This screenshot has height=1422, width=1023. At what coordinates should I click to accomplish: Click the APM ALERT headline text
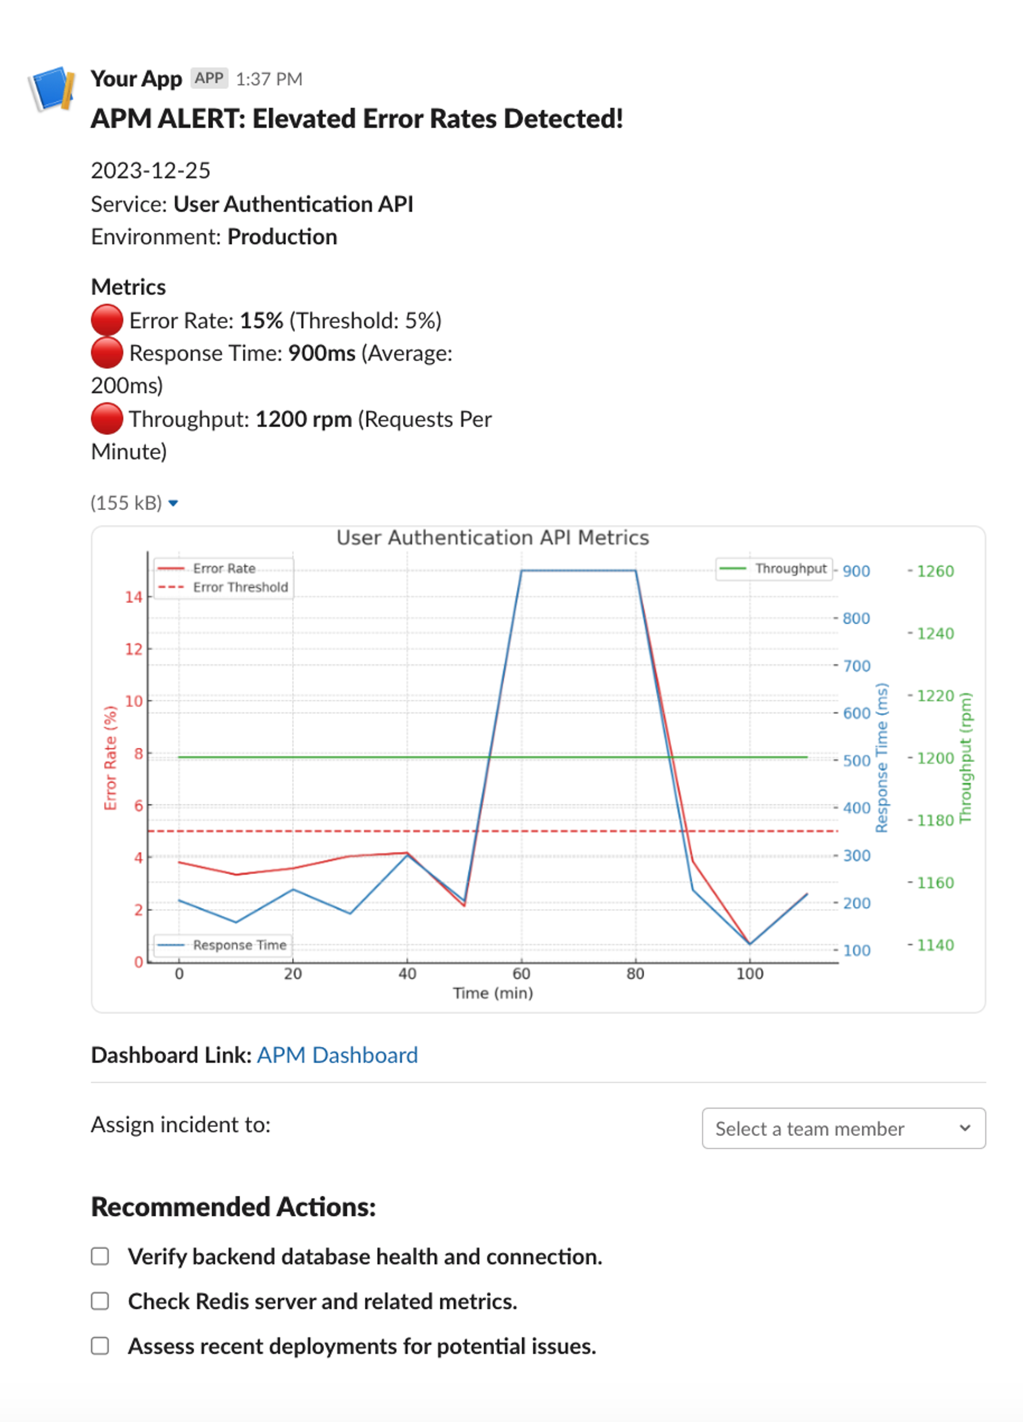pos(357,119)
